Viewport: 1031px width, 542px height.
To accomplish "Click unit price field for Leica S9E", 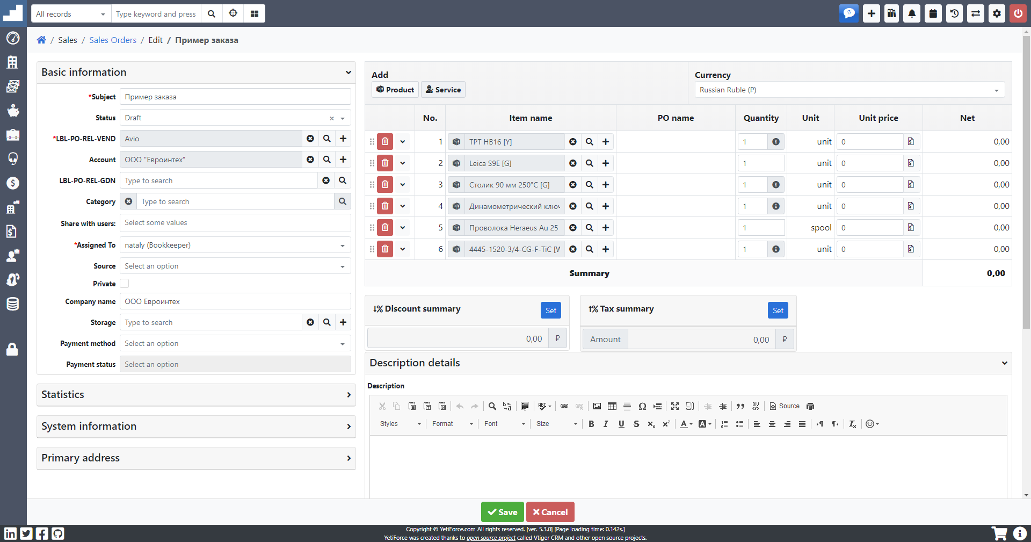I will click(870, 163).
